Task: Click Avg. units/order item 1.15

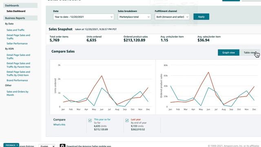Action: [164, 40]
